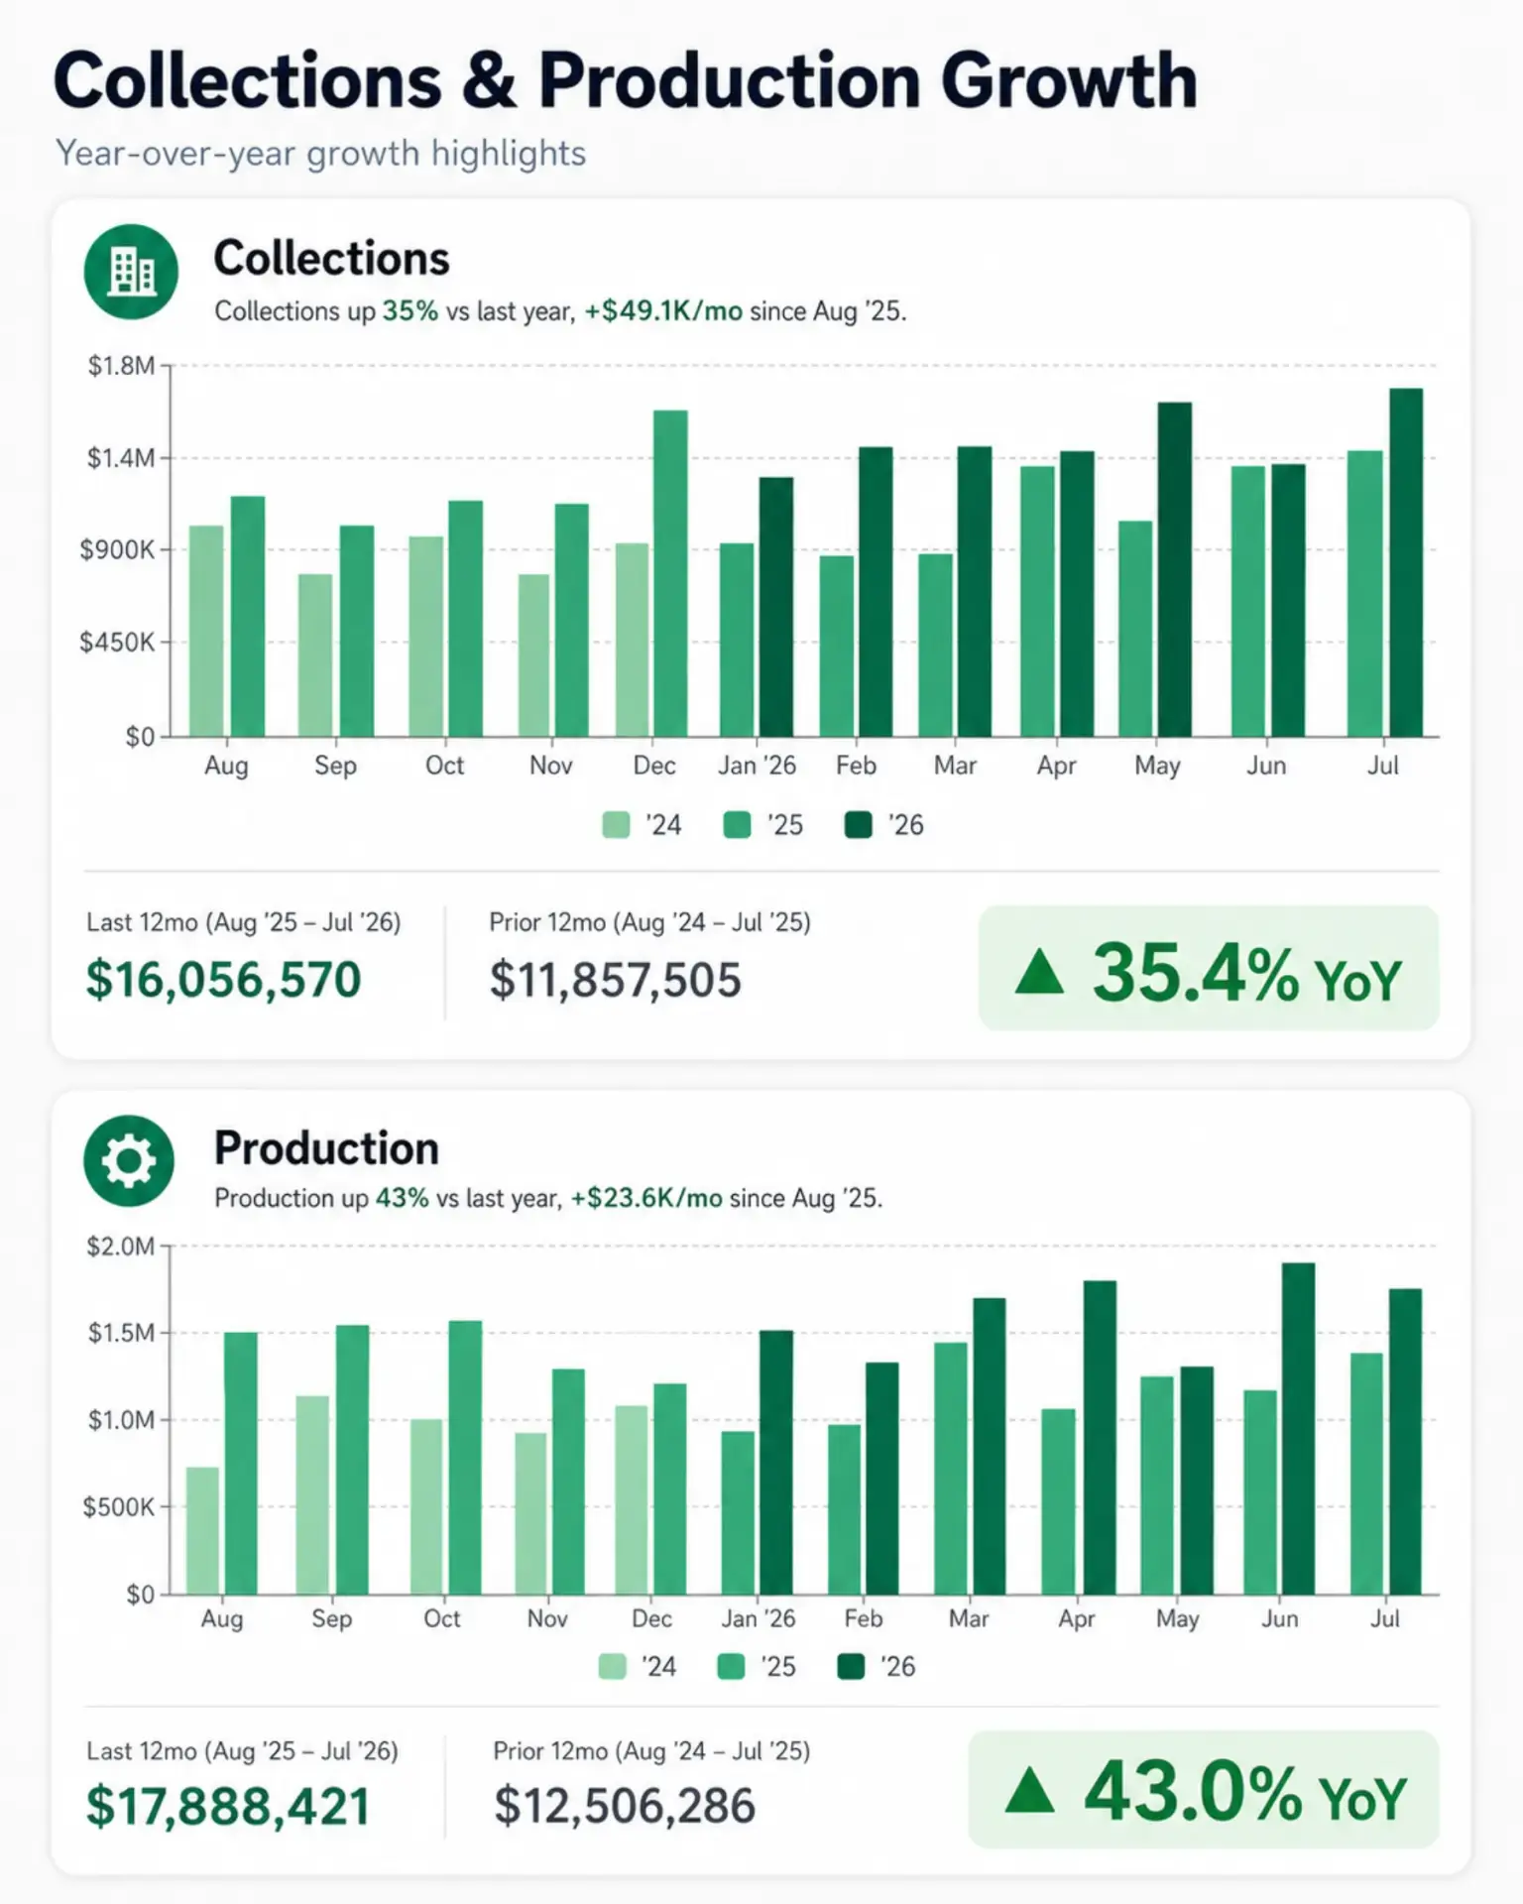Click the Collections building icon
1523x1904 pixels.
coord(131,272)
